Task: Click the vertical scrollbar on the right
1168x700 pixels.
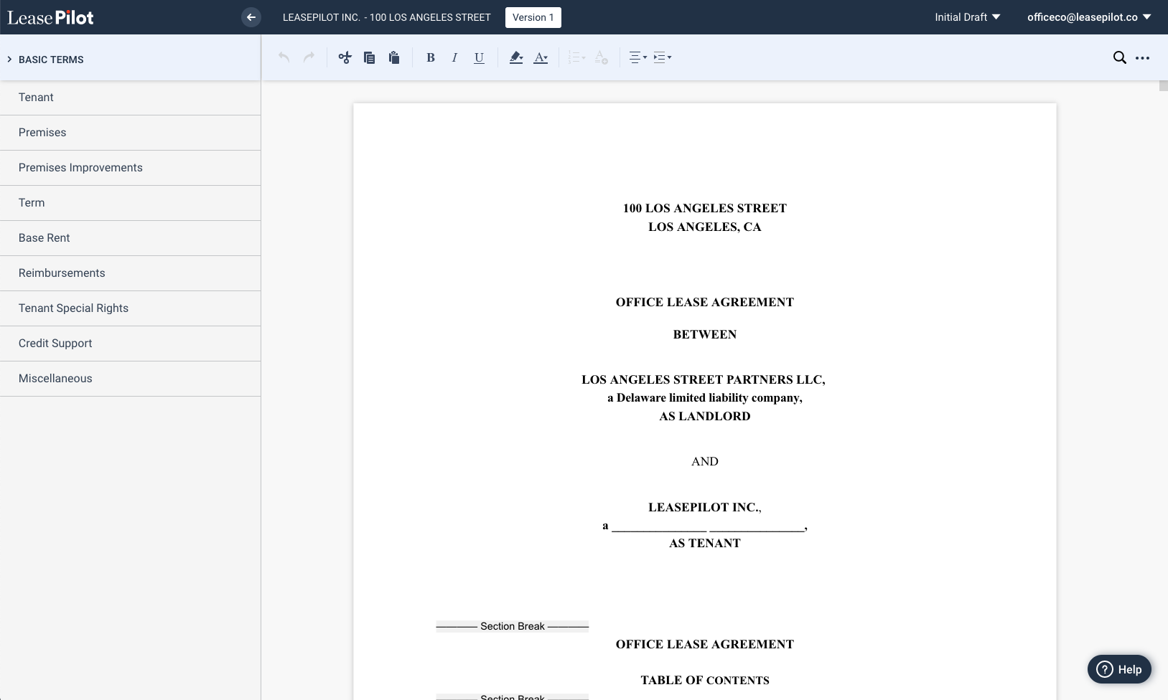Action: 1163,85
